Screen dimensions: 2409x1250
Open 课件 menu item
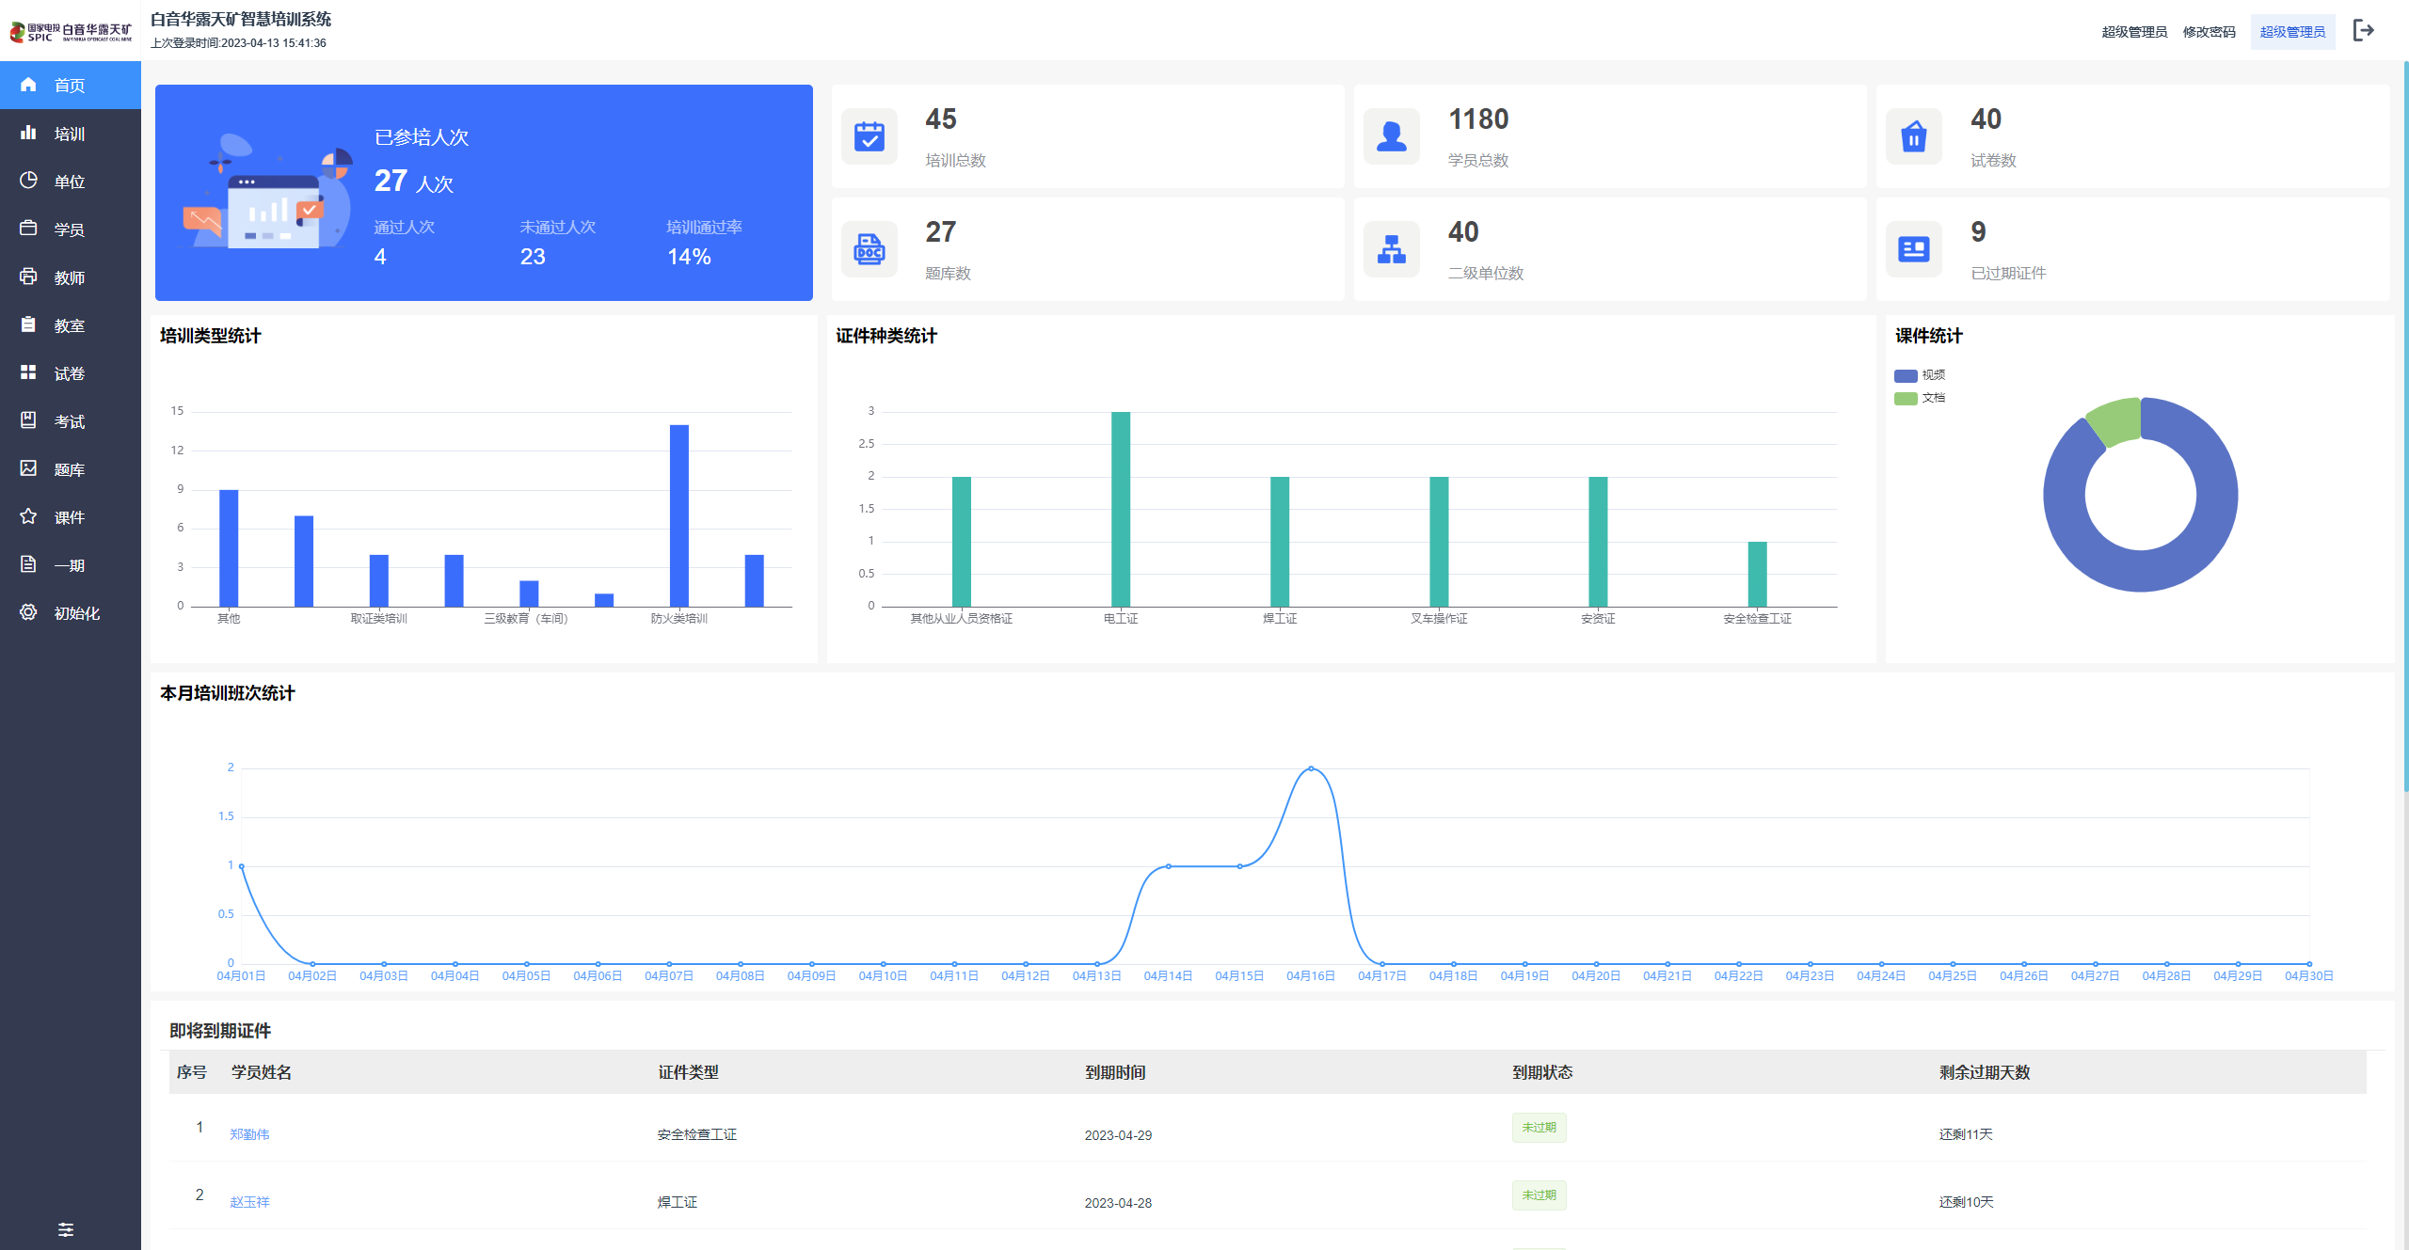click(x=71, y=517)
